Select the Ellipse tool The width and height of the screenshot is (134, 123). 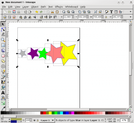(3, 56)
